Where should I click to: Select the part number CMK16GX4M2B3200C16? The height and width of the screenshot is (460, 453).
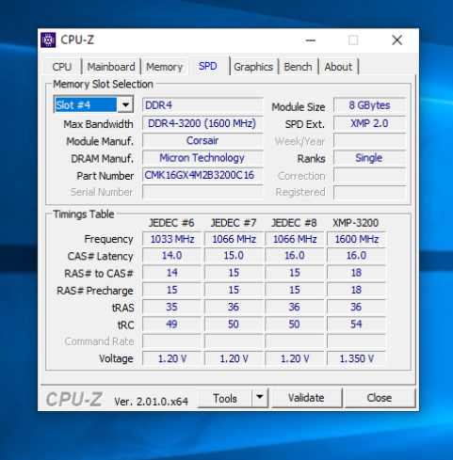coord(202,175)
